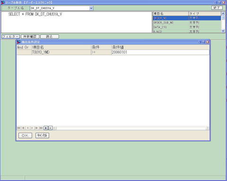The height and width of the screenshot is (181, 227).
Task: Open the table name dropdown DK_DT_CHUSYA_V
Action: (91, 8)
